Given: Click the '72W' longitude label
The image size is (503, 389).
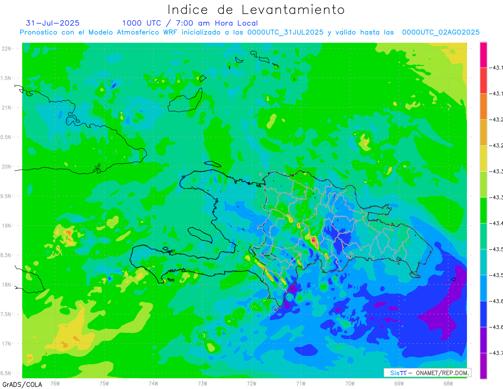Looking at the screenshot, I should [251, 383].
